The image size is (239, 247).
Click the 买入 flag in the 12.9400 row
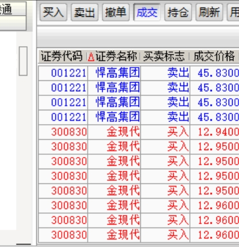(x=165, y=132)
